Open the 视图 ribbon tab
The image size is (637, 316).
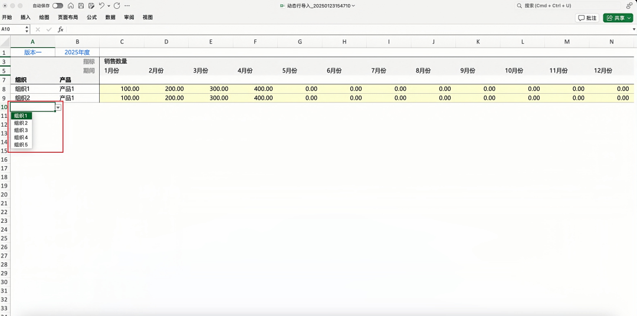147,18
